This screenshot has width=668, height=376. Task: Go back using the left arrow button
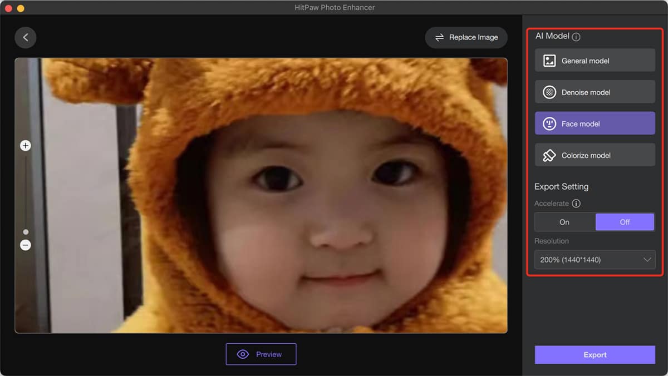26,38
